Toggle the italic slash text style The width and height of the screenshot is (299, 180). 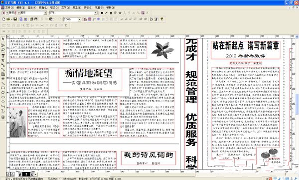click(107, 13)
